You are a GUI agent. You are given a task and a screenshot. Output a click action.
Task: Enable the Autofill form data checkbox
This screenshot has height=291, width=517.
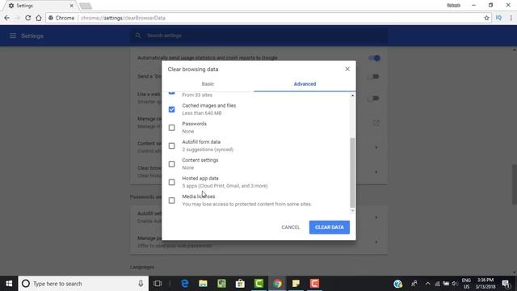(172, 145)
